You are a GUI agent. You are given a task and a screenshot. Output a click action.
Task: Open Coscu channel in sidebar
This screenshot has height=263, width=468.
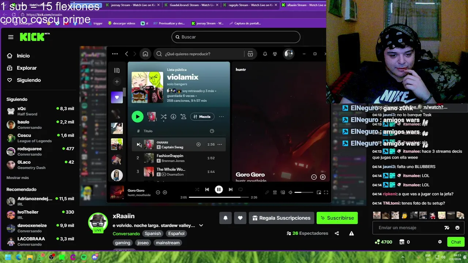tap(40, 138)
